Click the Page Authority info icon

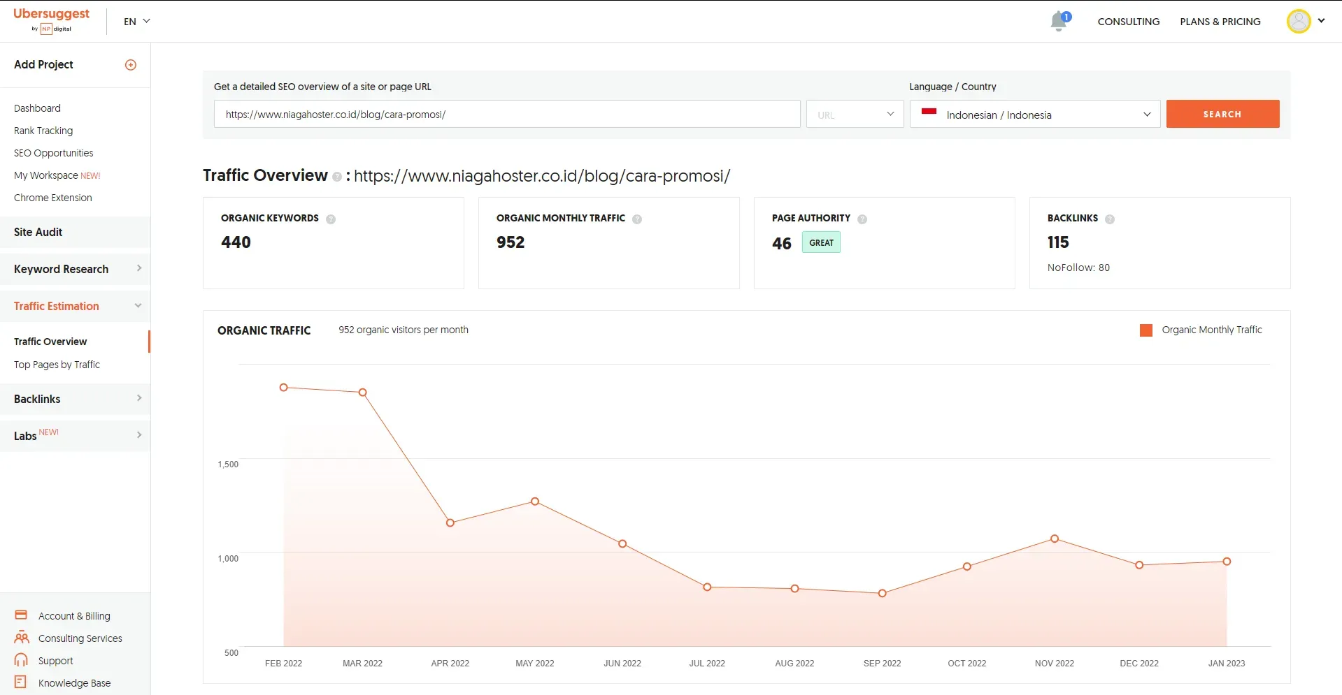(862, 219)
